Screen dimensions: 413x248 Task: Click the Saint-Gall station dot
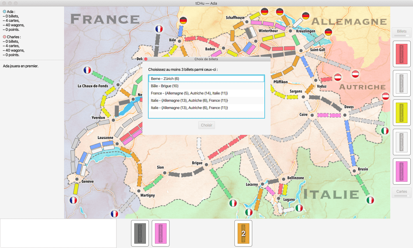click(301, 51)
